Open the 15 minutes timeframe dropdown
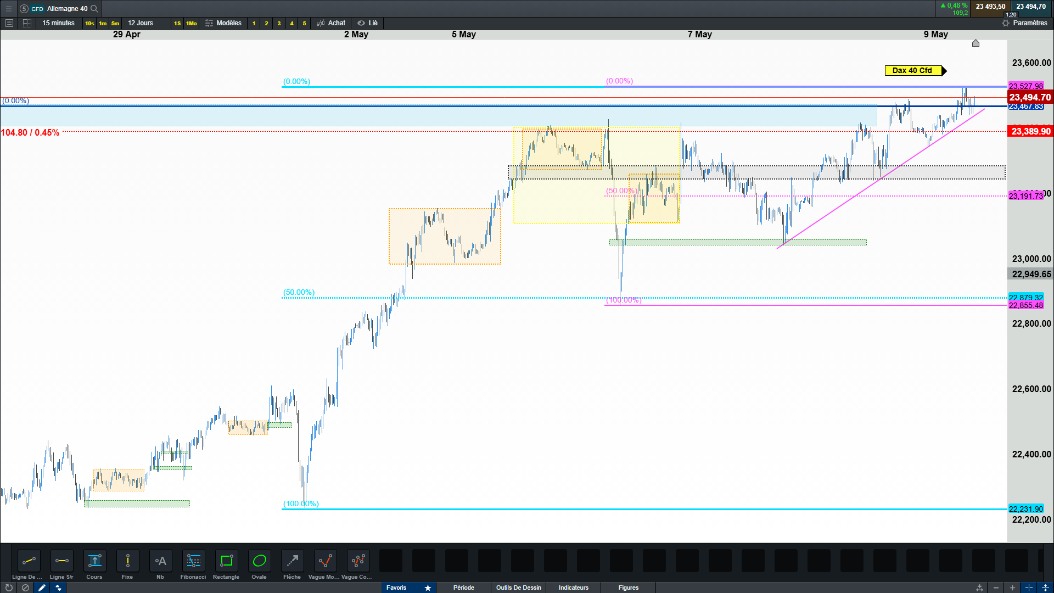 [x=58, y=23]
